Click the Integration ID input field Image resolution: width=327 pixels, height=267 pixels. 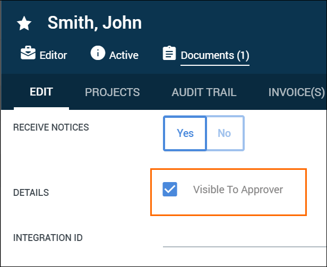point(244,239)
